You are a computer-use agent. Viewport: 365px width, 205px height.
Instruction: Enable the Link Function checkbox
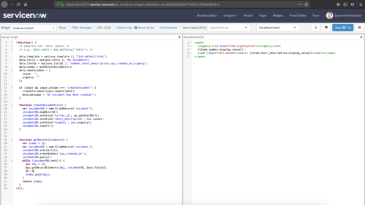pyautogui.click(x=157, y=28)
